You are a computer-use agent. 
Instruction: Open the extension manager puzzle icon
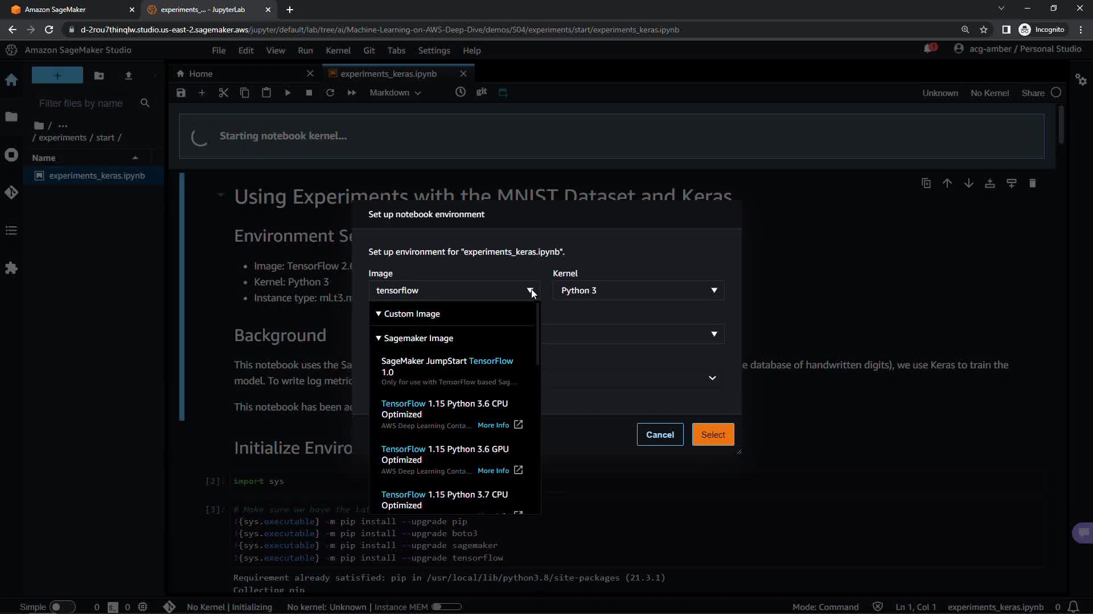pos(11,268)
